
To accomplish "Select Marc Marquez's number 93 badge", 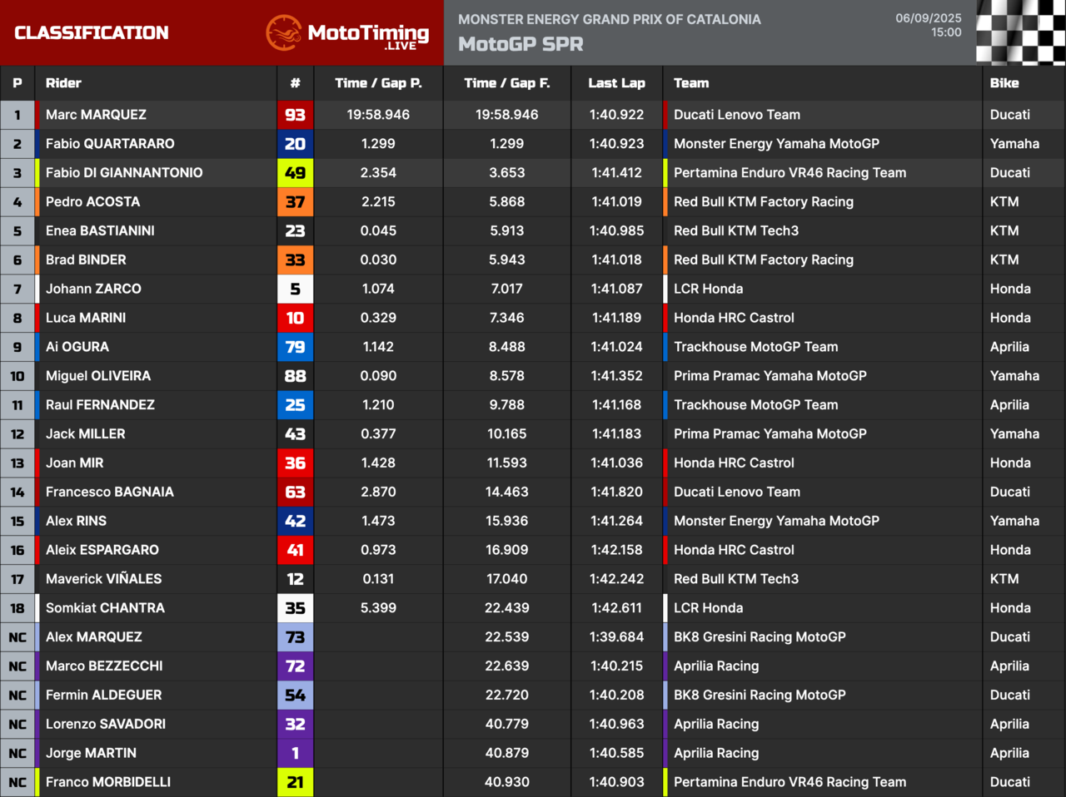I will click(296, 115).
